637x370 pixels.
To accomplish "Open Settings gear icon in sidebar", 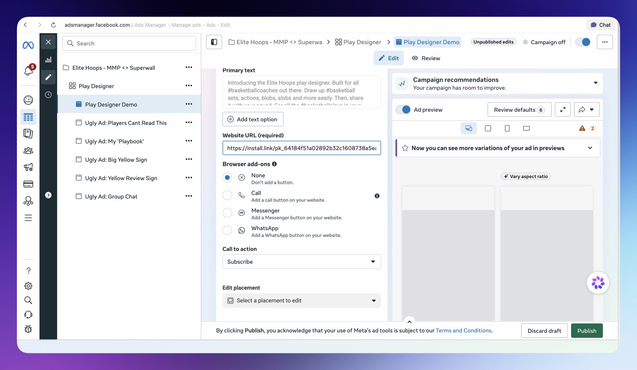I will click(x=28, y=286).
